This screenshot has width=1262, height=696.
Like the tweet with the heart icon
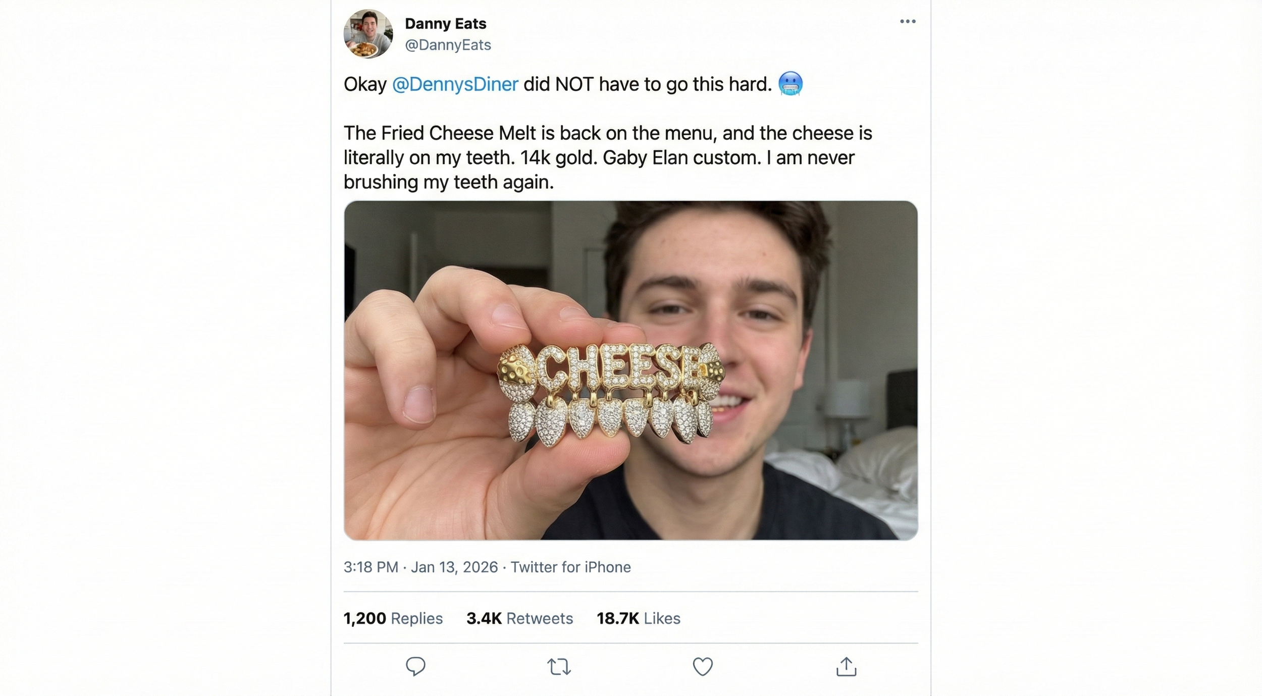(702, 667)
